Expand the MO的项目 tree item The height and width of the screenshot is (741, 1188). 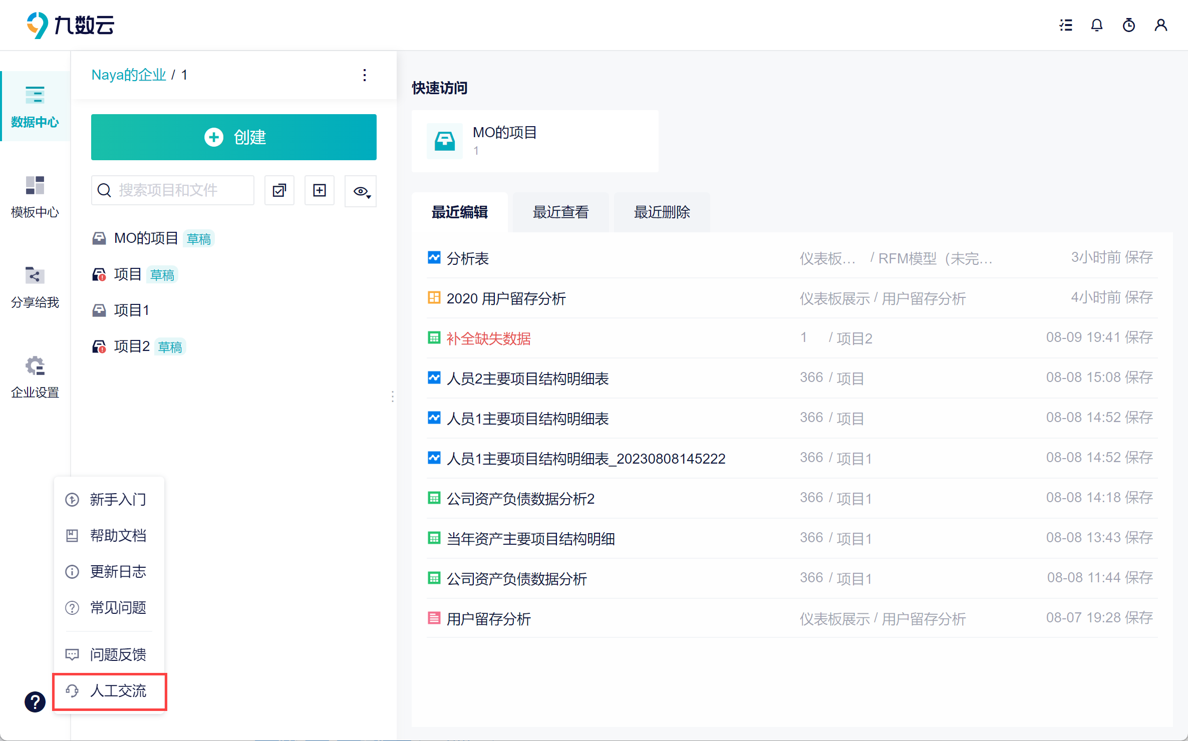[145, 238]
